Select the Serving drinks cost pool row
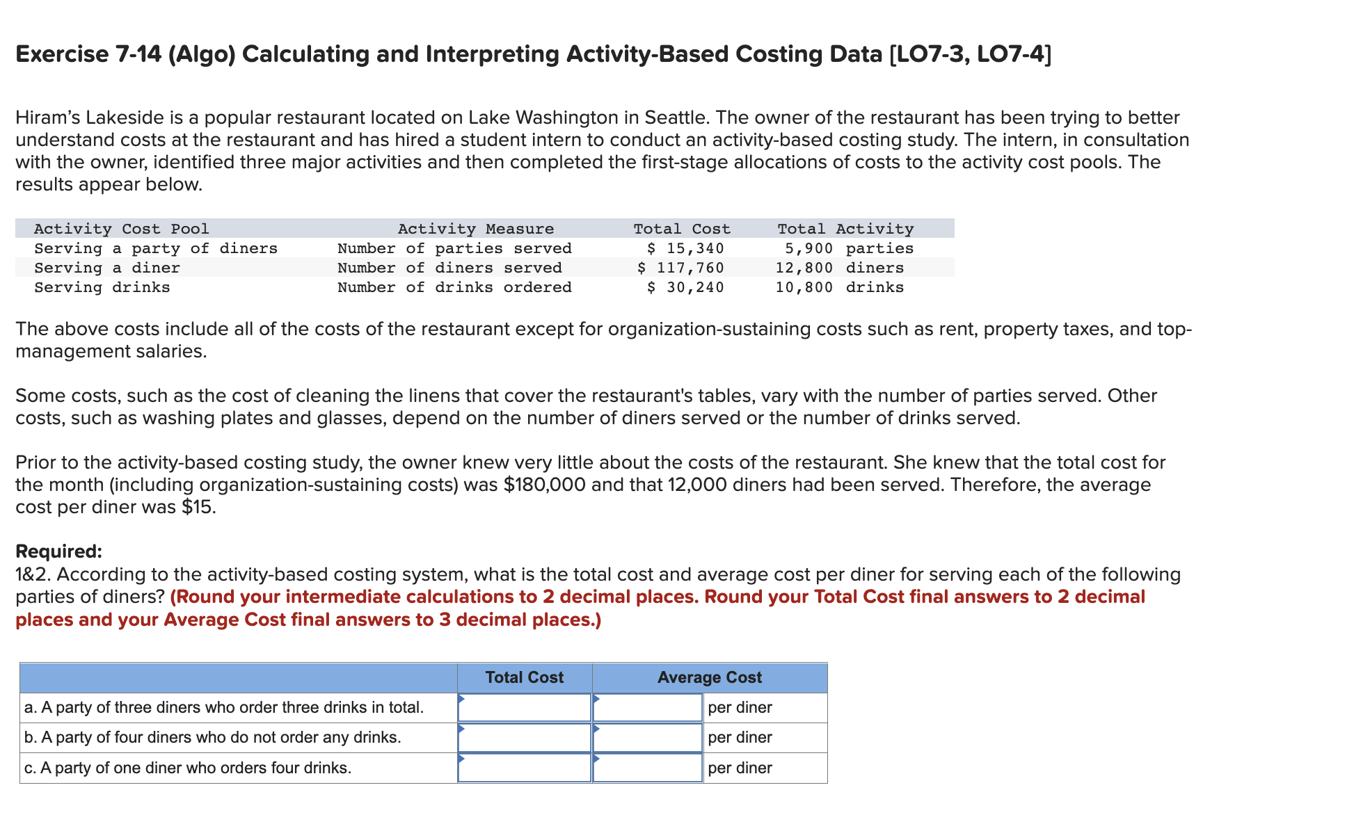Viewport: 1354px width, 815px height. 102,287
